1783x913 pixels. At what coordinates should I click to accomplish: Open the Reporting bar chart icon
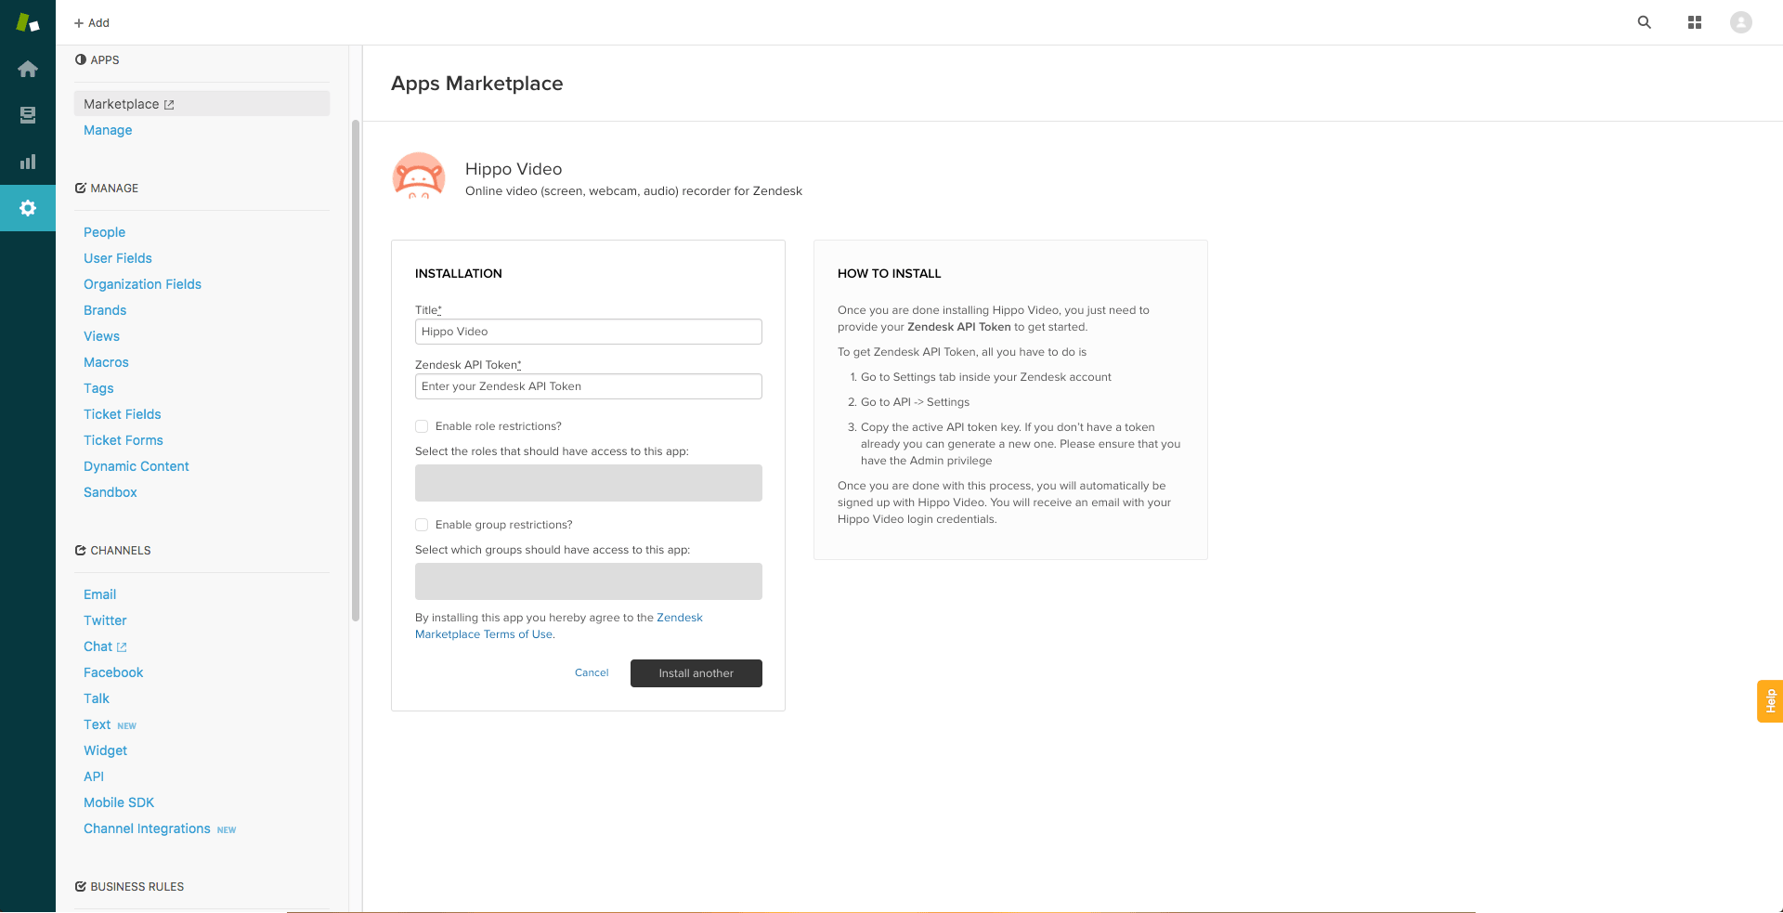28,162
